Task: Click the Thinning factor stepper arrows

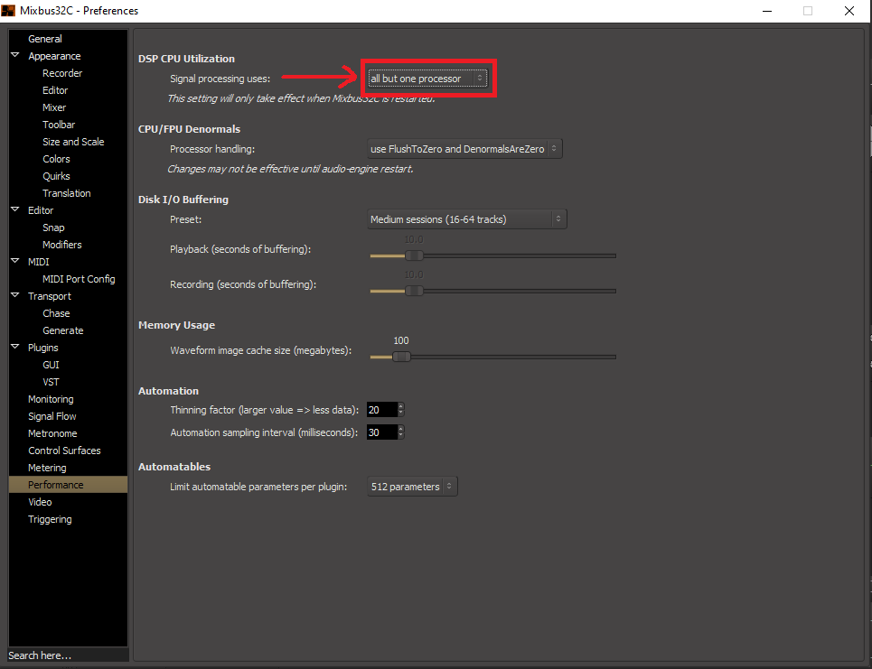Action: [401, 410]
